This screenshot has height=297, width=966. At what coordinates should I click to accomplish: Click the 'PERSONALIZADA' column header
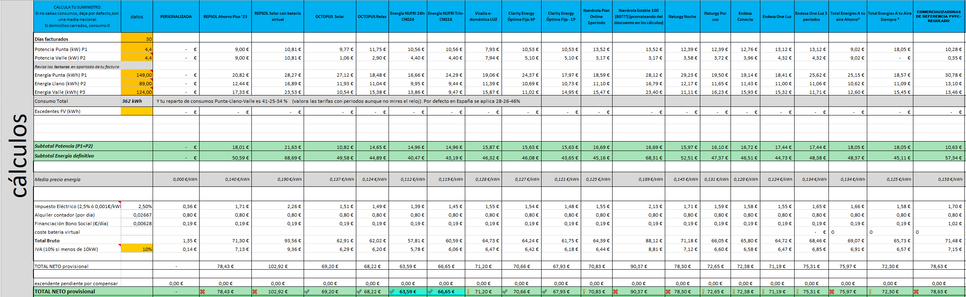176,16
